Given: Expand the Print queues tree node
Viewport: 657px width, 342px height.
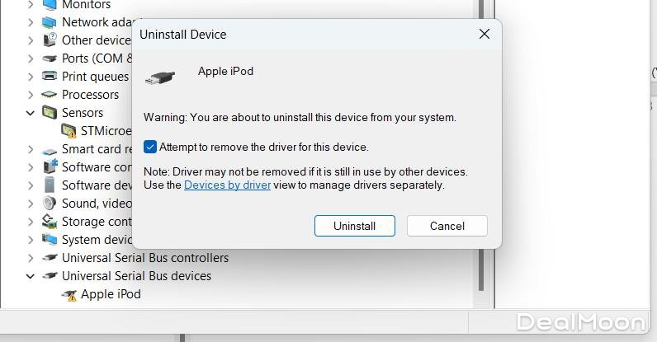Looking at the screenshot, I should tap(31, 77).
